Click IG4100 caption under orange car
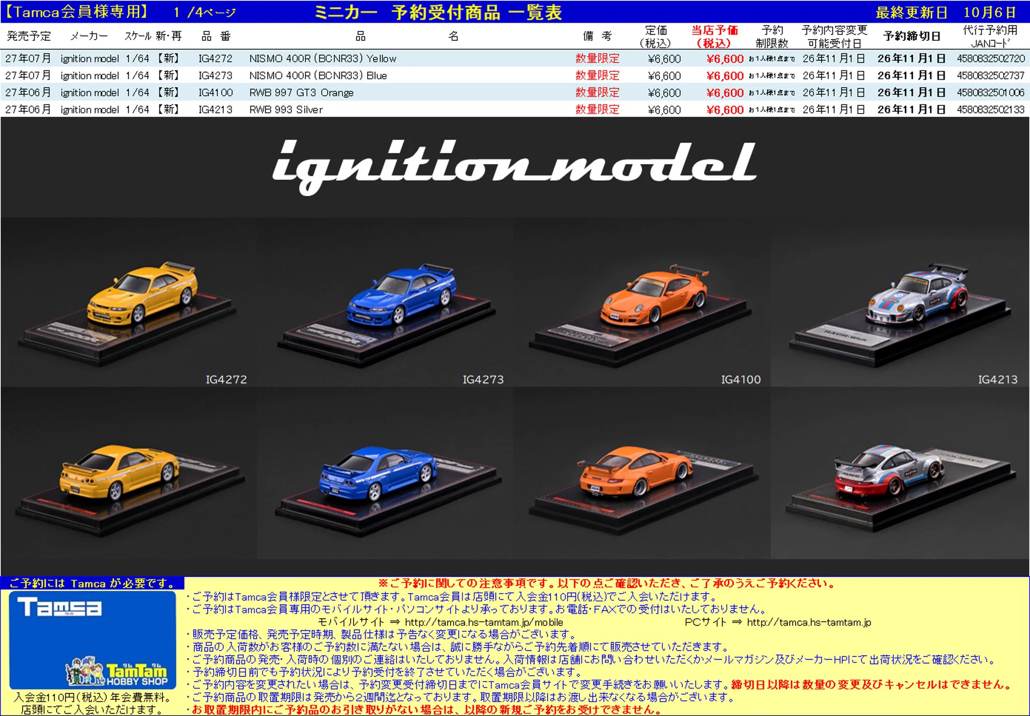This screenshot has width=1030, height=716. [741, 379]
